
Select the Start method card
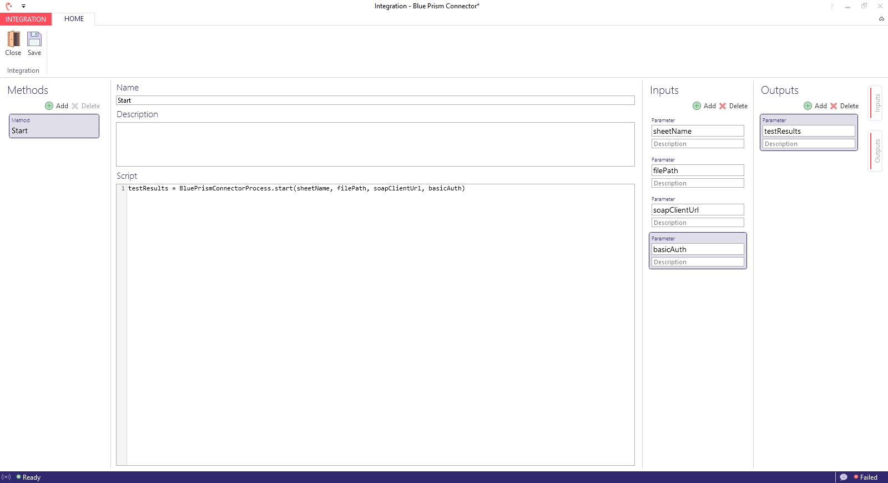coord(54,126)
